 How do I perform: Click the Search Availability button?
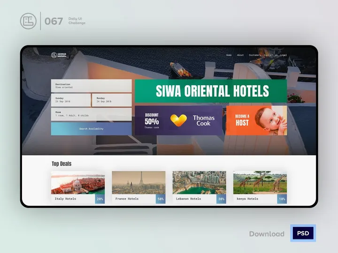92,129
